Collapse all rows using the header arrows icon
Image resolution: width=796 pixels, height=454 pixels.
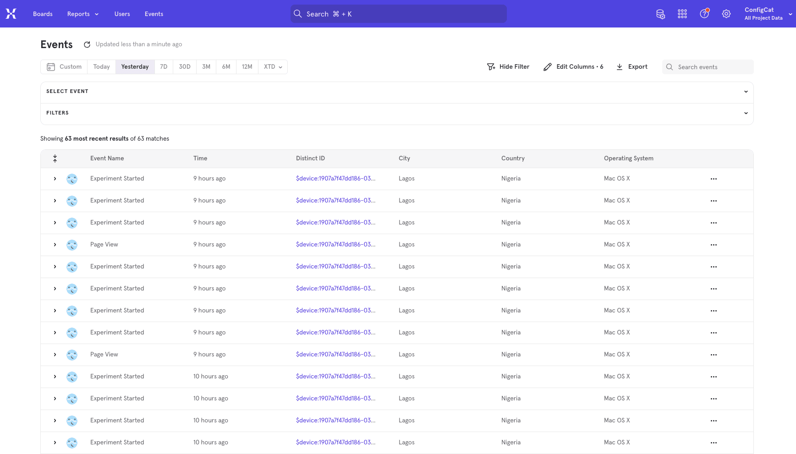pyautogui.click(x=55, y=158)
